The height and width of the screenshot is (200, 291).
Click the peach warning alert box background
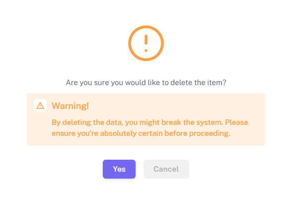pyautogui.click(x=146, y=119)
